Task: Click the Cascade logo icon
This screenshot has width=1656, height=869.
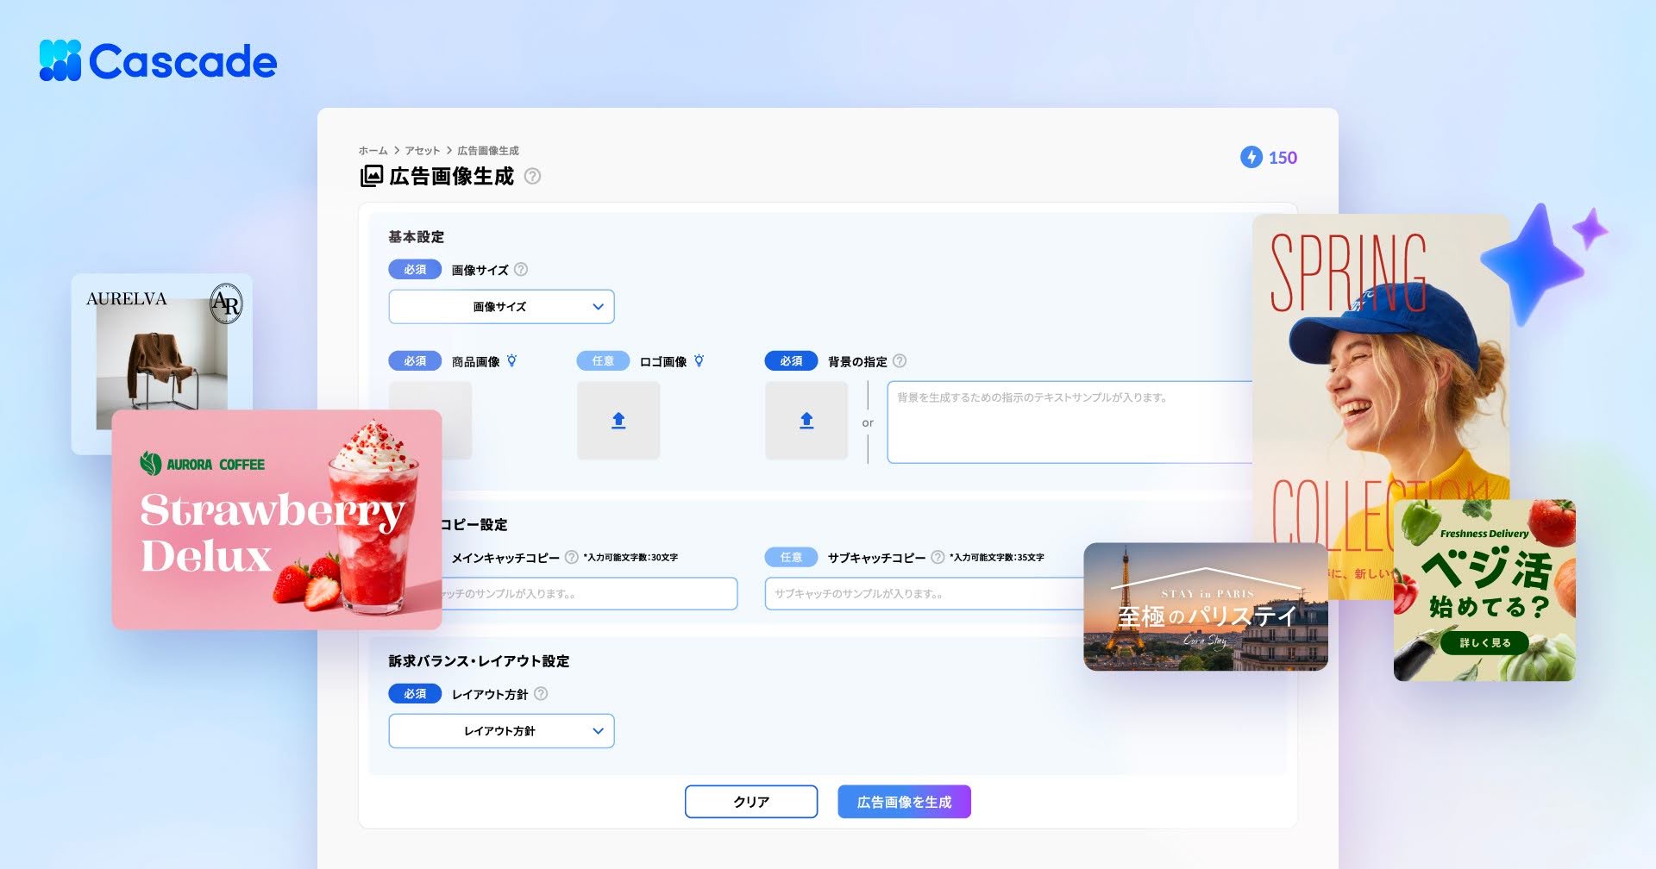Action: [60, 60]
